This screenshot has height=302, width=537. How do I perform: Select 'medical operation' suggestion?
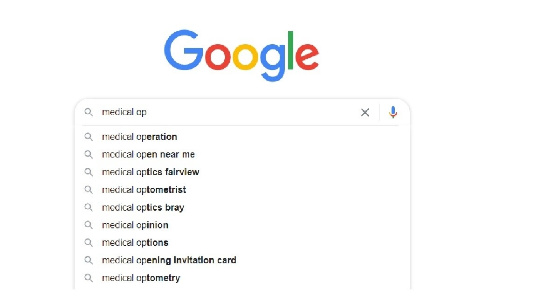(x=139, y=137)
